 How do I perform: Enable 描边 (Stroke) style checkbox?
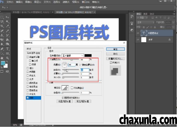(28, 68)
